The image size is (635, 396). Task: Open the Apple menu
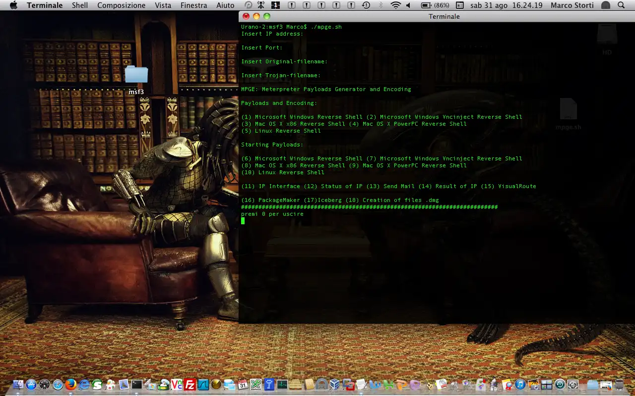(x=13, y=5)
